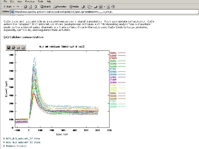Image resolution: width=199 pixels, height=149 pixels.
Task: Open the Favorites menu
Action: (30, 2)
